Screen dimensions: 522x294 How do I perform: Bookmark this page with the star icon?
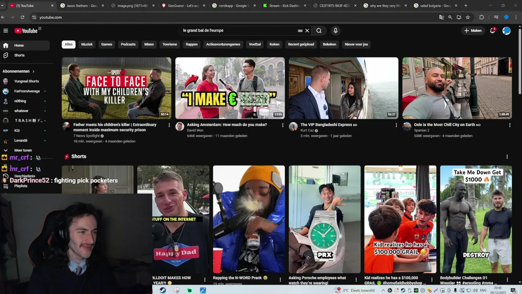click(x=468, y=17)
